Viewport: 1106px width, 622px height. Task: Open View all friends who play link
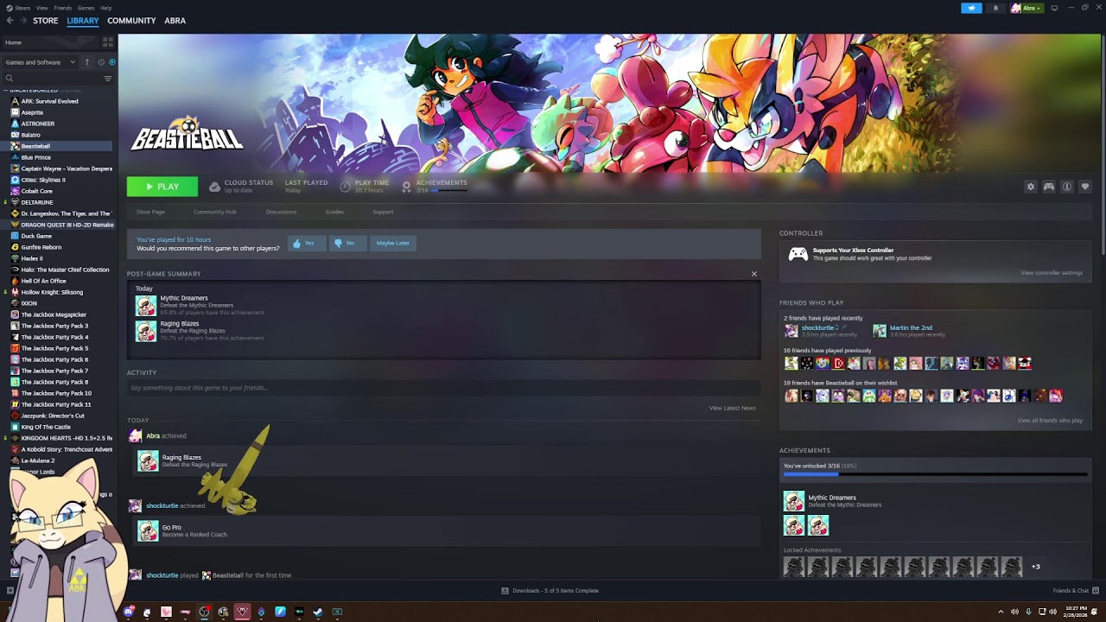click(1050, 421)
